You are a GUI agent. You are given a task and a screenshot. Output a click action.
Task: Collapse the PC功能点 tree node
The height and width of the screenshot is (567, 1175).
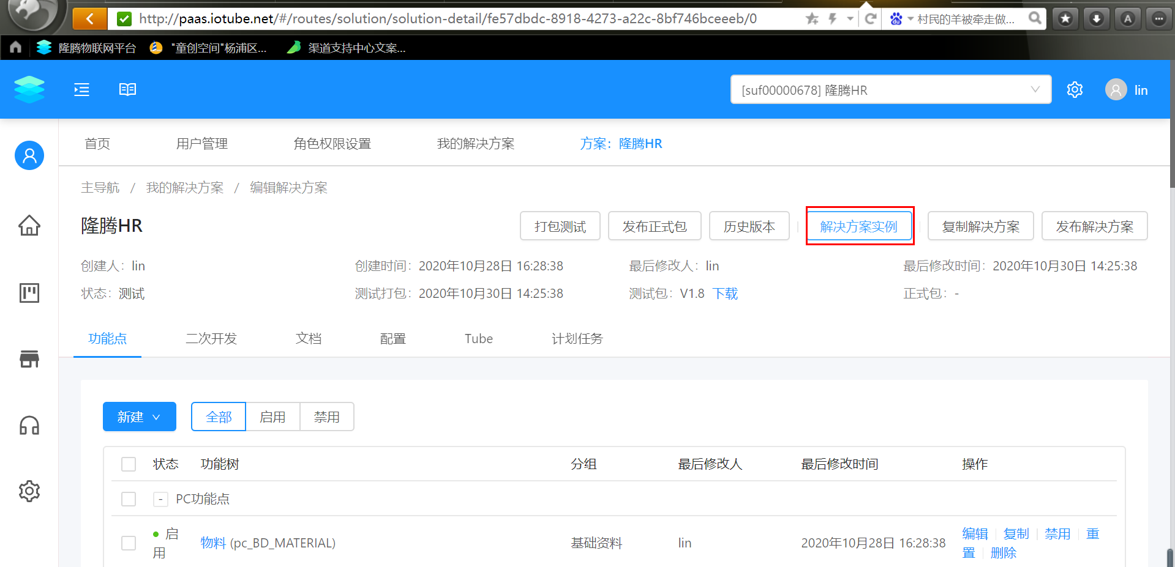tap(160, 500)
